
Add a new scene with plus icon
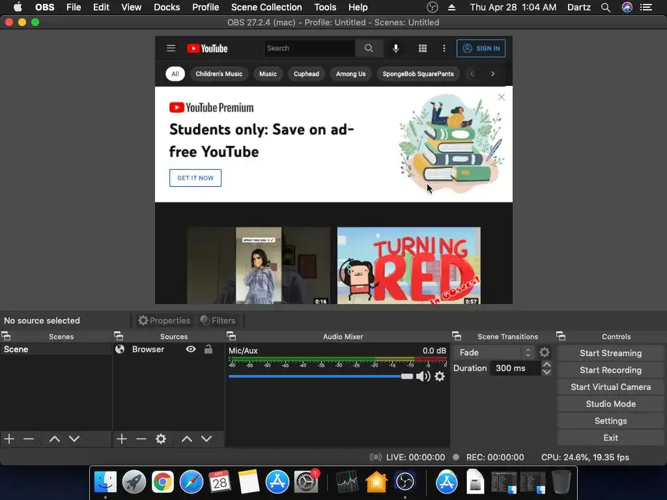tap(9, 439)
